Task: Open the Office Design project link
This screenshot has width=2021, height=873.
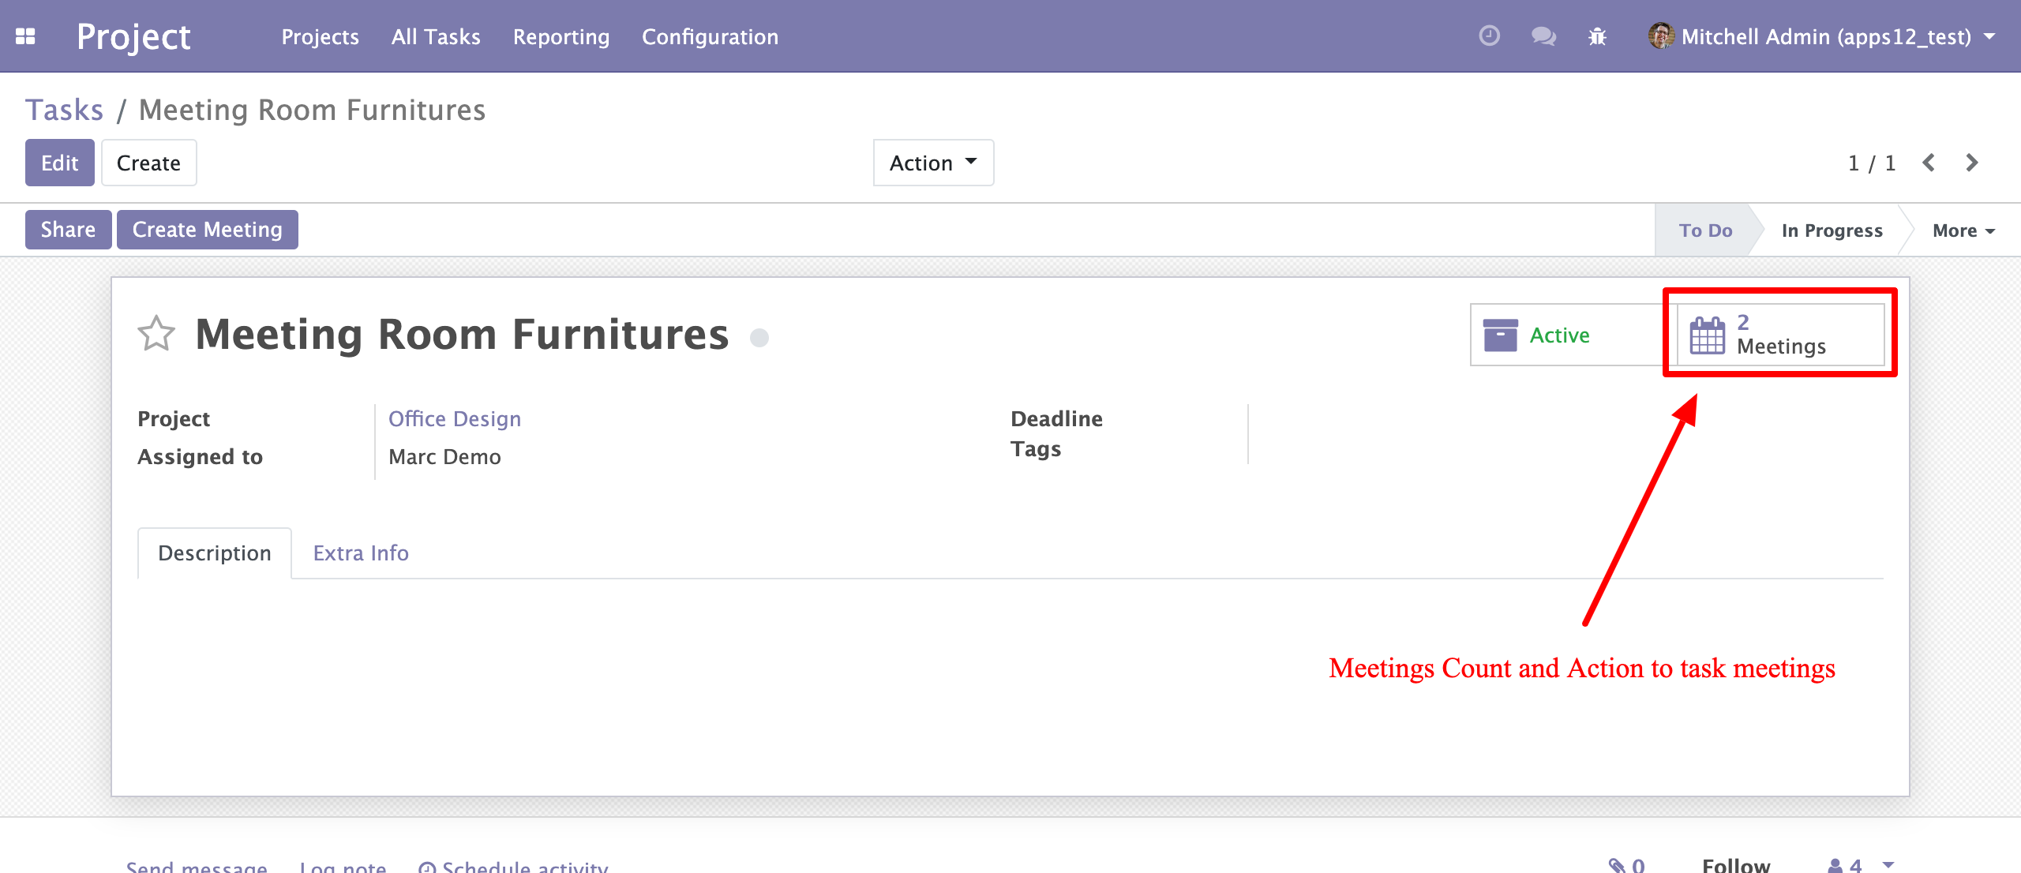Action: 455,418
